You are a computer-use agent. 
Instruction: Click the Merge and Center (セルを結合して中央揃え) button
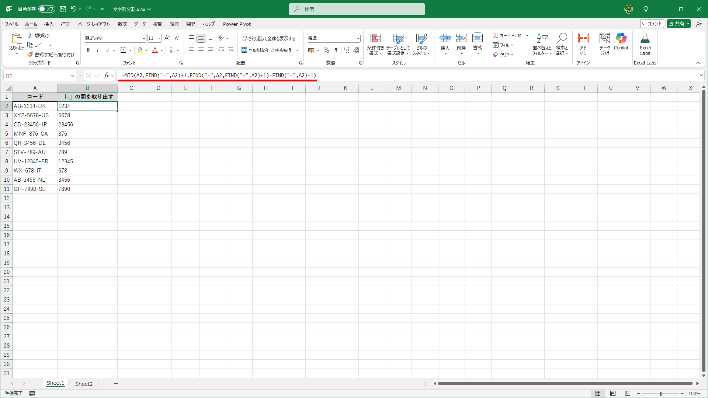[x=267, y=50]
